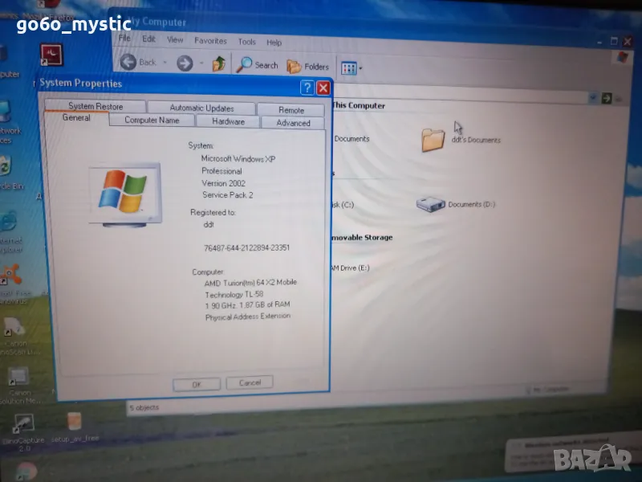The width and height of the screenshot is (642, 482).
Task: Toggle the Folders pane button
Action: click(308, 67)
